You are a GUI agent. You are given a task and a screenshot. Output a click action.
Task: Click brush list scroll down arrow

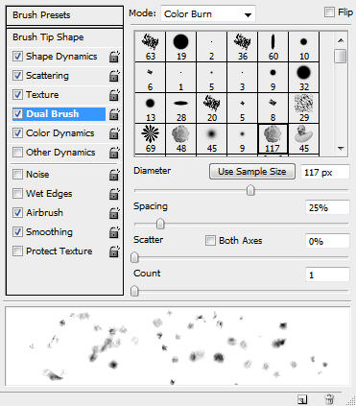pos(341,148)
